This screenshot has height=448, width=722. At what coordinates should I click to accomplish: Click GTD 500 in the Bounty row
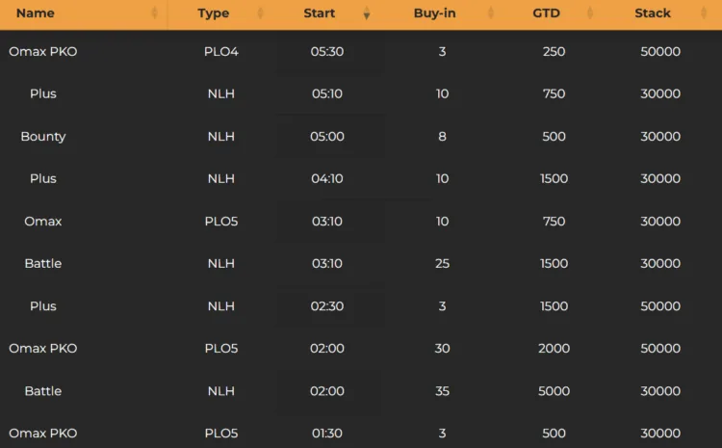(554, 137)
